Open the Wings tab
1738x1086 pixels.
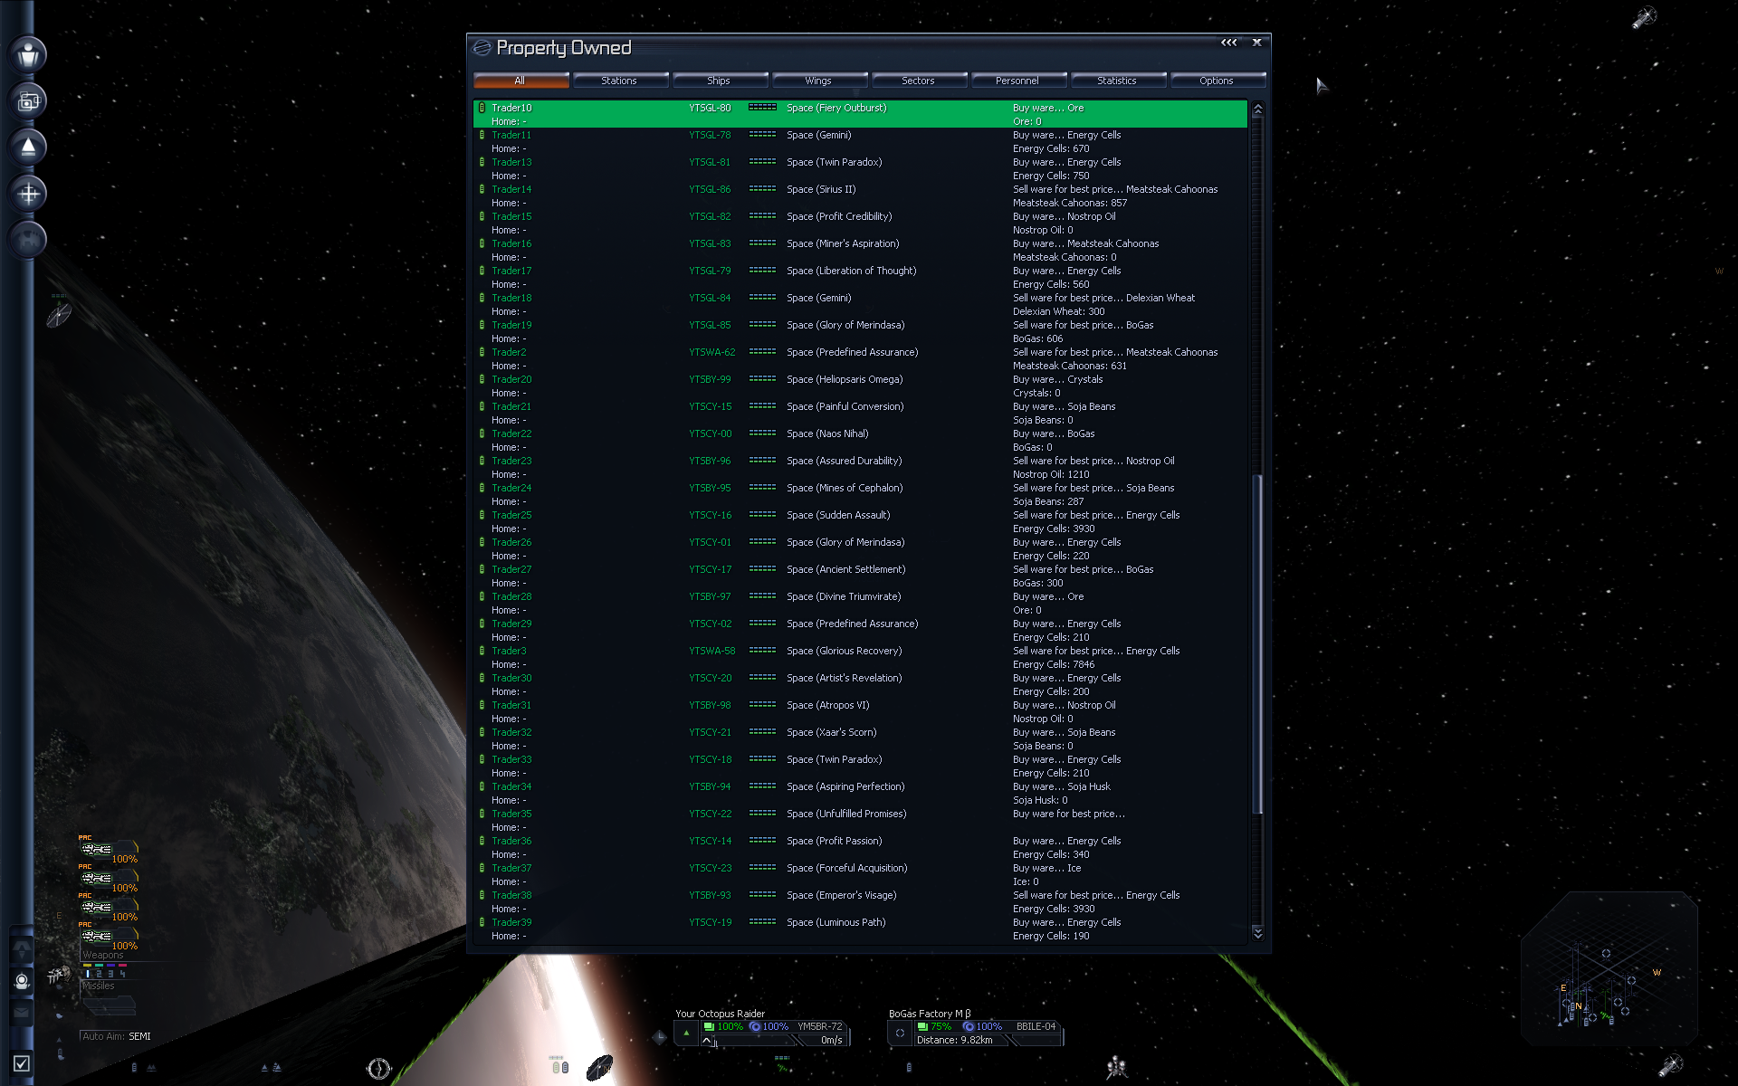[x=819, y=81]
